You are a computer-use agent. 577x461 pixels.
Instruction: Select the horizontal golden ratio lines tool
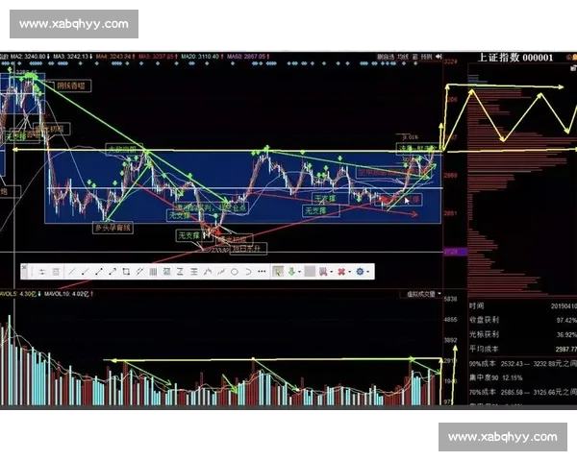point(194,272)
